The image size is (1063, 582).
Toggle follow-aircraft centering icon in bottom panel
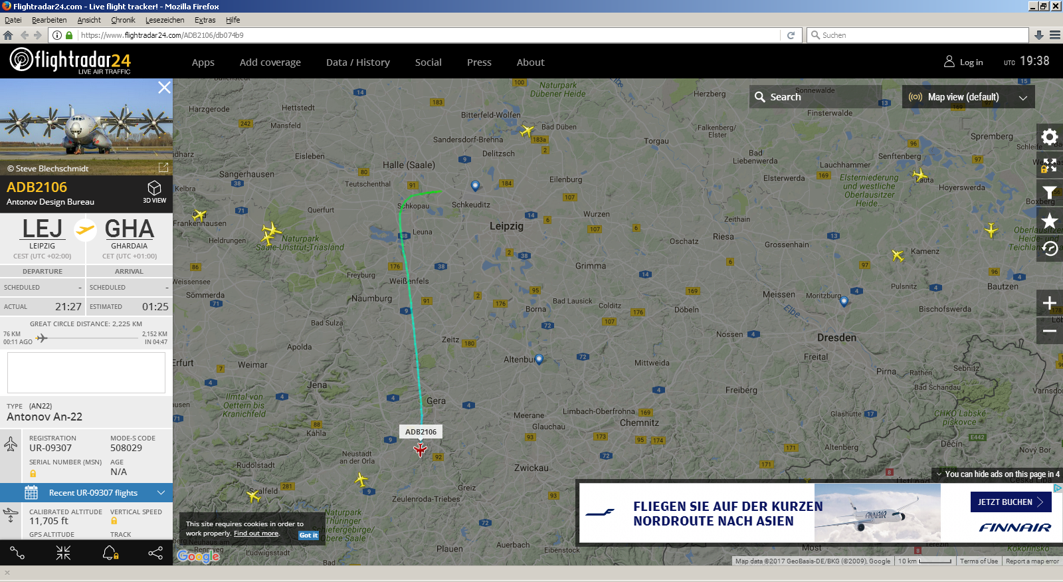63,553
